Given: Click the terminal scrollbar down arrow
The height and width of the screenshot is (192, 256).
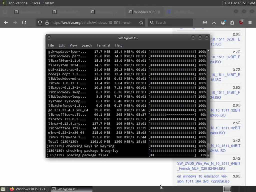Looking at the screenshot, I should coord(208,156).
